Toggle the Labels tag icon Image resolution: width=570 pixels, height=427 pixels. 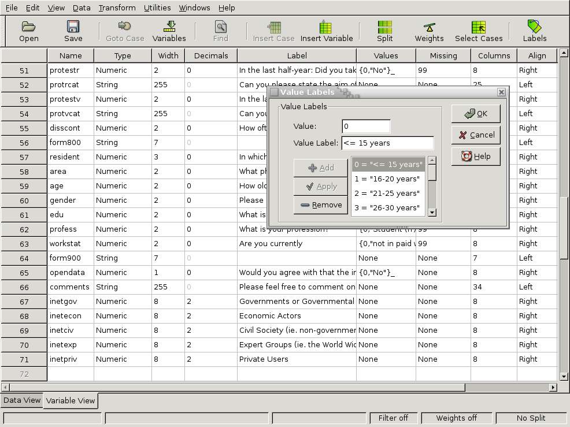534,27
